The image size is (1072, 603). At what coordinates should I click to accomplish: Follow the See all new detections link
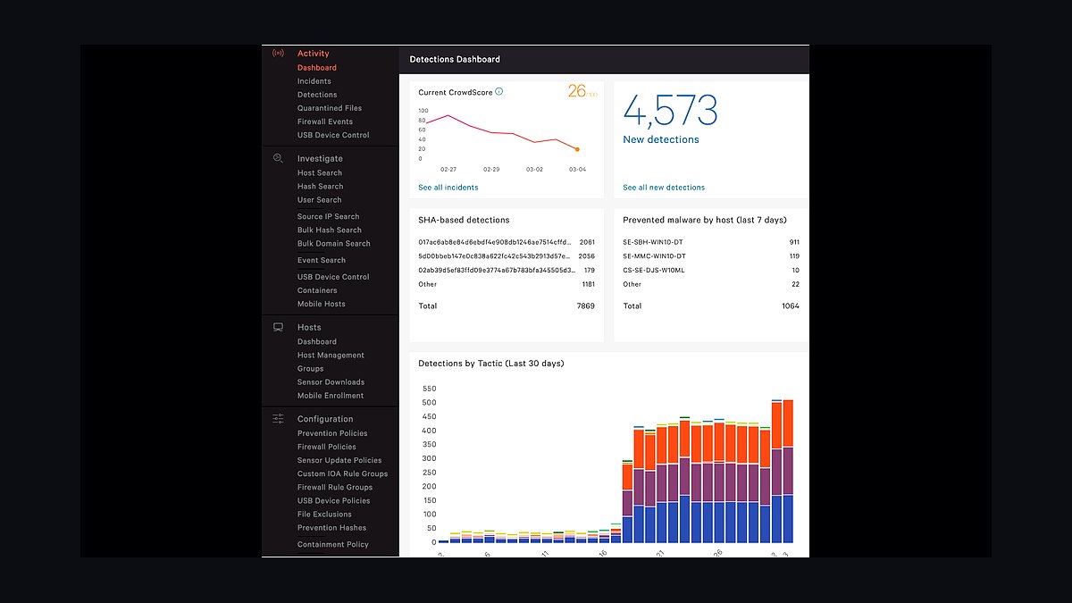tap(664, 188)
